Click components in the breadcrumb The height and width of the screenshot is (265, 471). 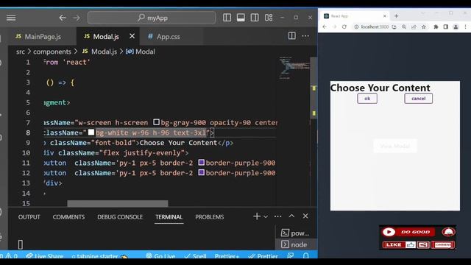point(52,52)
